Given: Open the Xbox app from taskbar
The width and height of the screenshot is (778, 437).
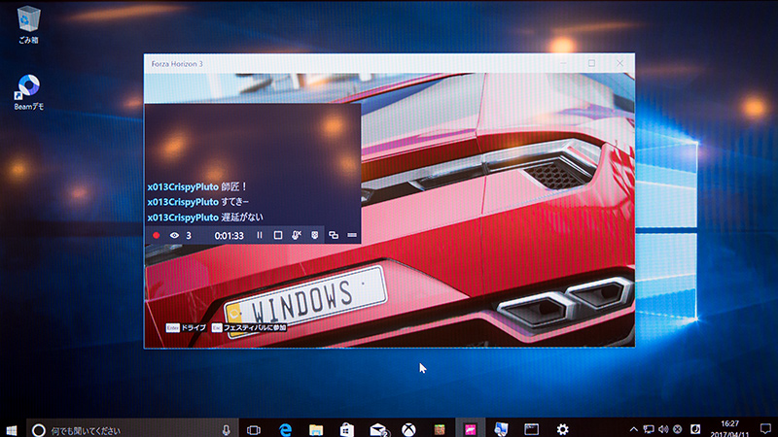Looking at the screenshot, I should point(408,429).
